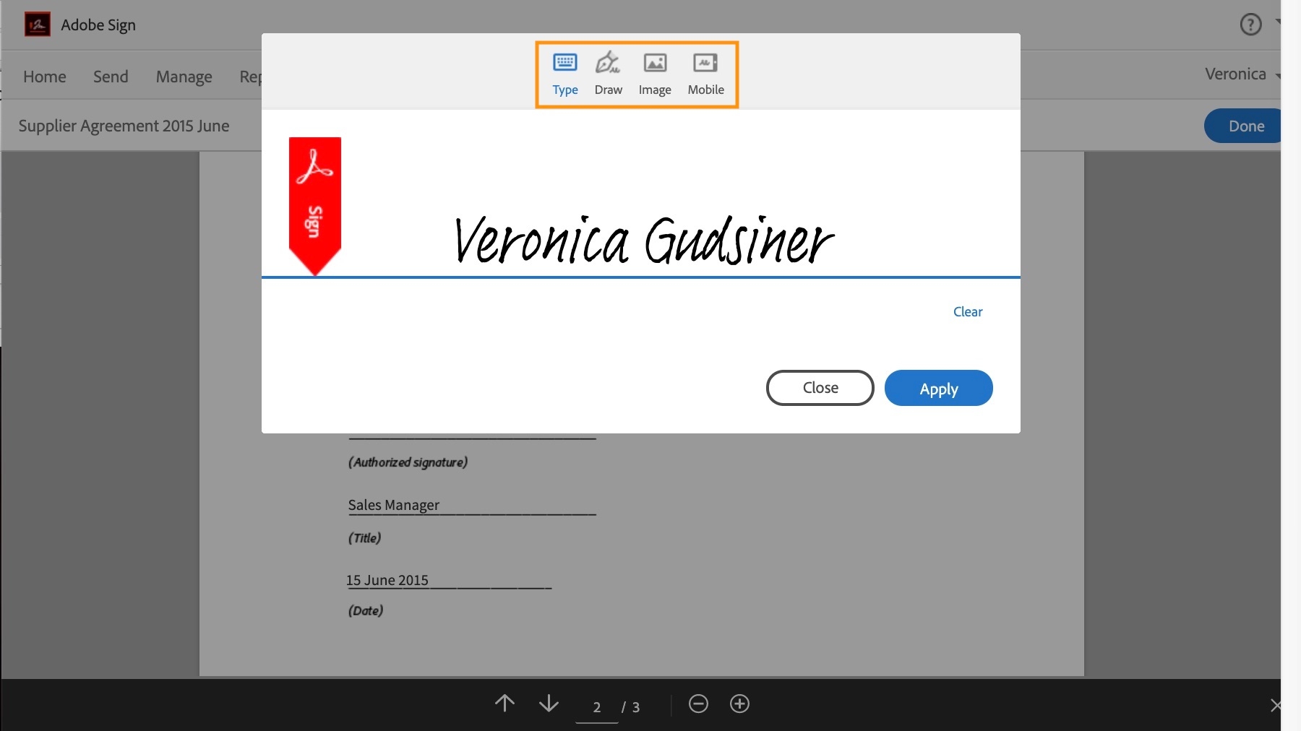1301x731 pixels.
Task: Click the Adobe Sign logo
Action: point(38,24)
